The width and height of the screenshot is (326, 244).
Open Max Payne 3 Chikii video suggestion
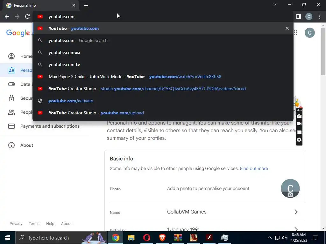click(x=163, y=77)
